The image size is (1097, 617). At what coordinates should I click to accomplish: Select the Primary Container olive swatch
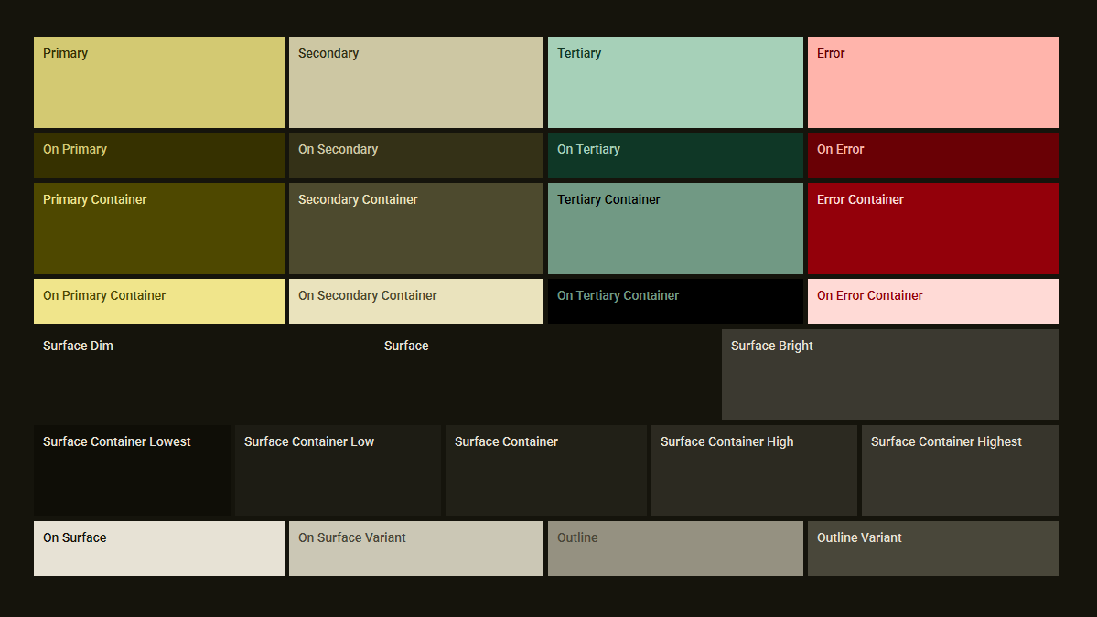tap(159, 229)
